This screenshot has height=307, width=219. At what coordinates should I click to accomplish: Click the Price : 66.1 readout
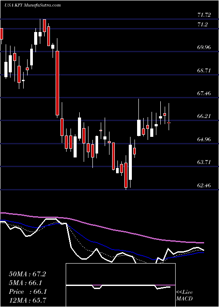coord(28,292)
